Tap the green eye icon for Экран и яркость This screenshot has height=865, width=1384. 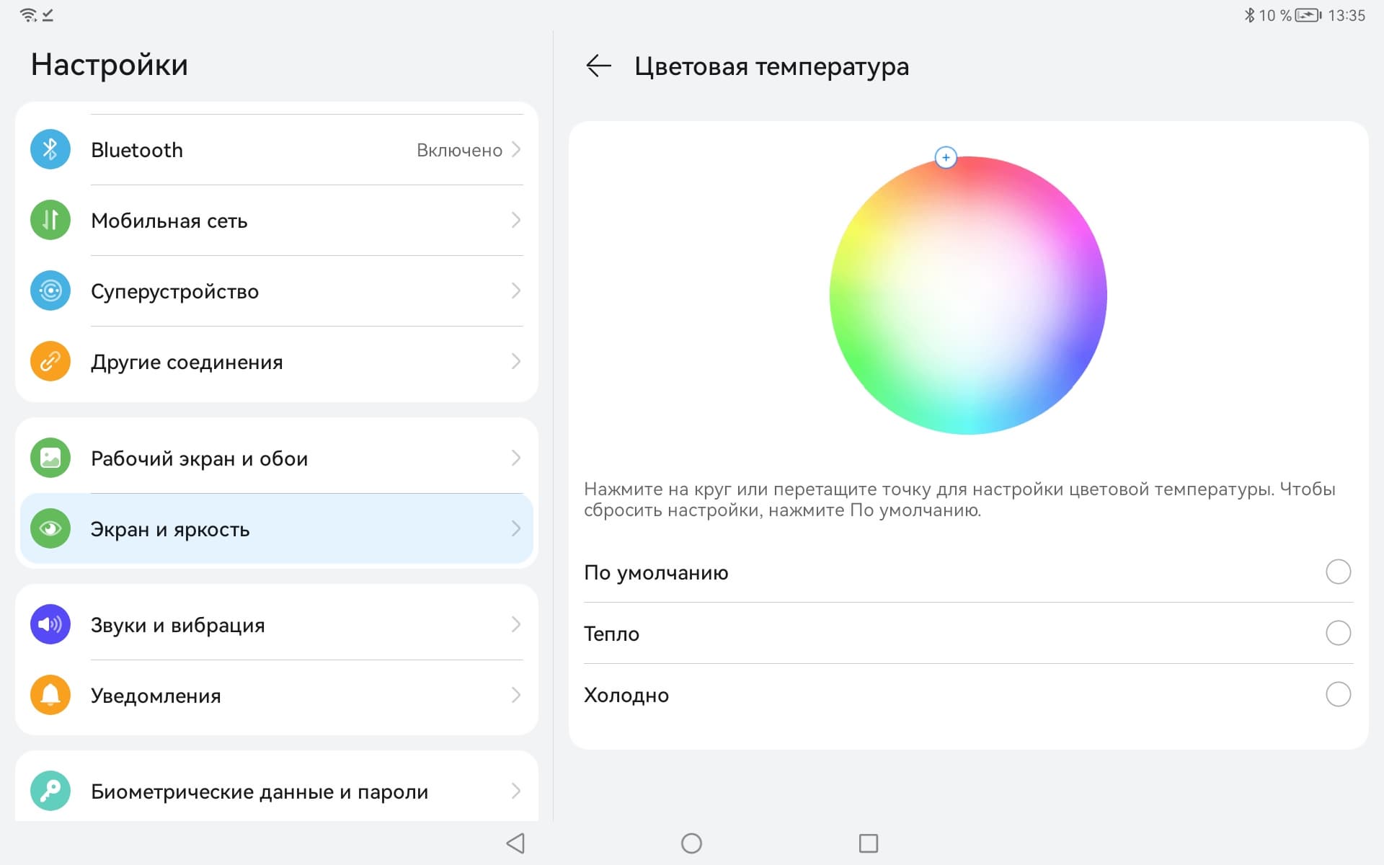coord(50,529)
